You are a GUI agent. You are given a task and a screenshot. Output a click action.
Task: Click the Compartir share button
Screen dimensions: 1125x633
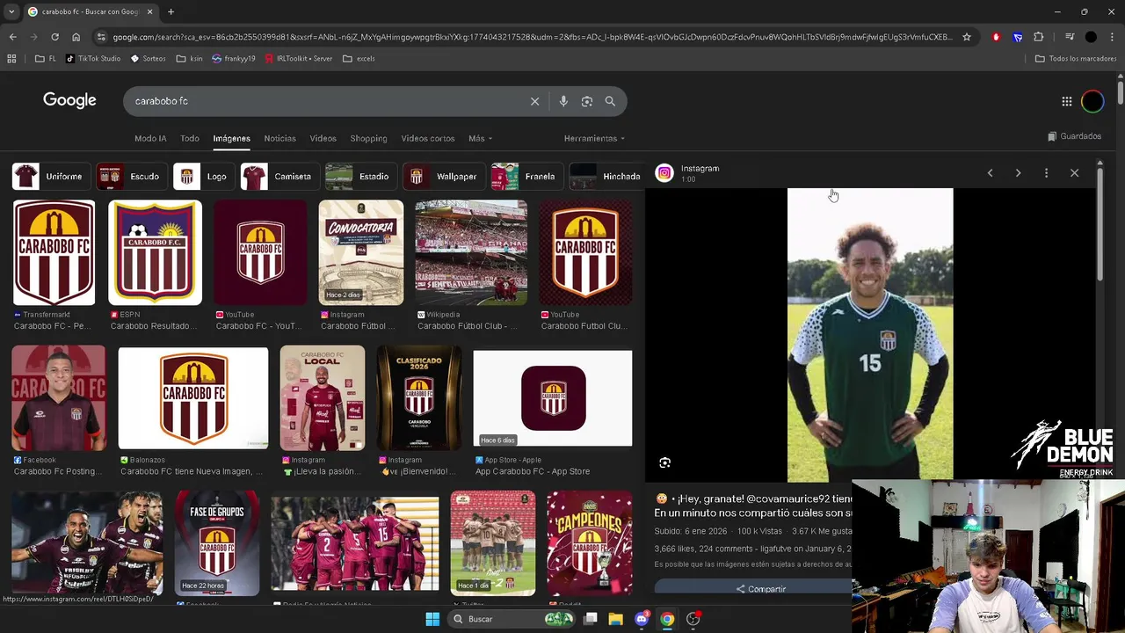[x=760, y=588]
